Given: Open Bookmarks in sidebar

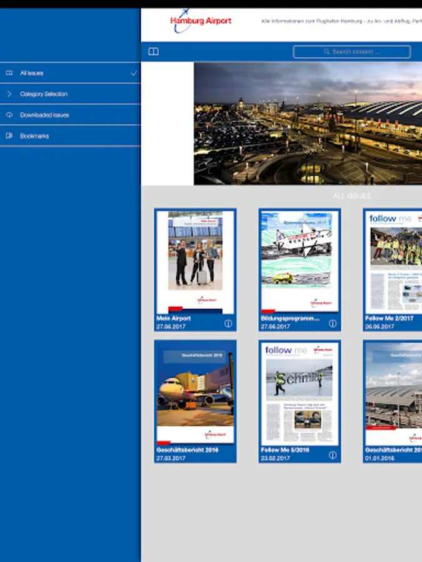Looking at the screenshot, I should pyautogui.click(x=70, y=136).
